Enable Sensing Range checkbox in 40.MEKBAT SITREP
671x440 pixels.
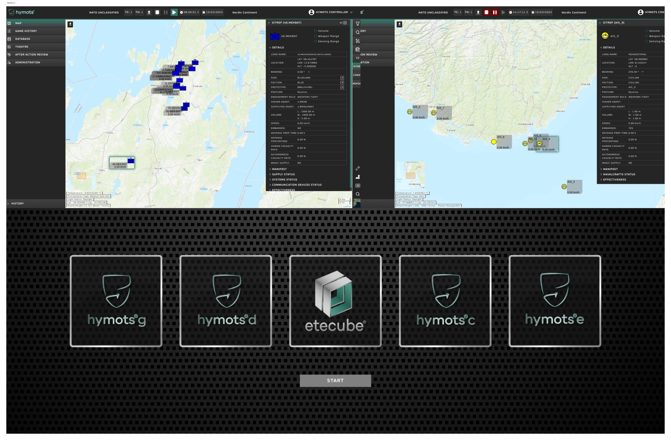(x=316, y=42)
